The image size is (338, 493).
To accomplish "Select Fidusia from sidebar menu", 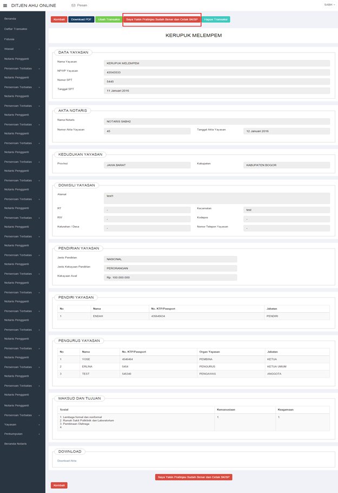I will [x=9, y=39].
